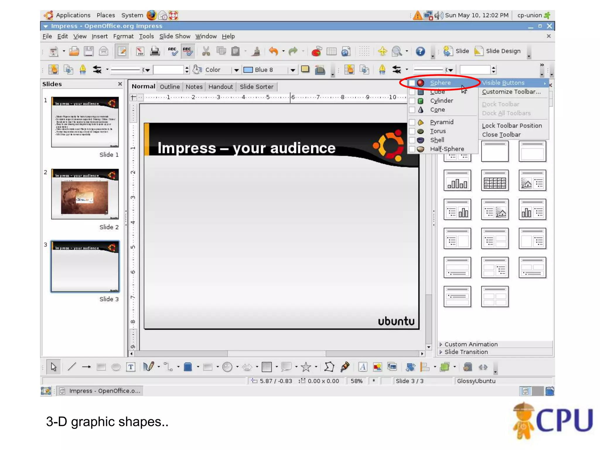This screenshot has height=450, width=600.
Task: Click the Blue 8 color swatch
Action: tap(248, 70)
